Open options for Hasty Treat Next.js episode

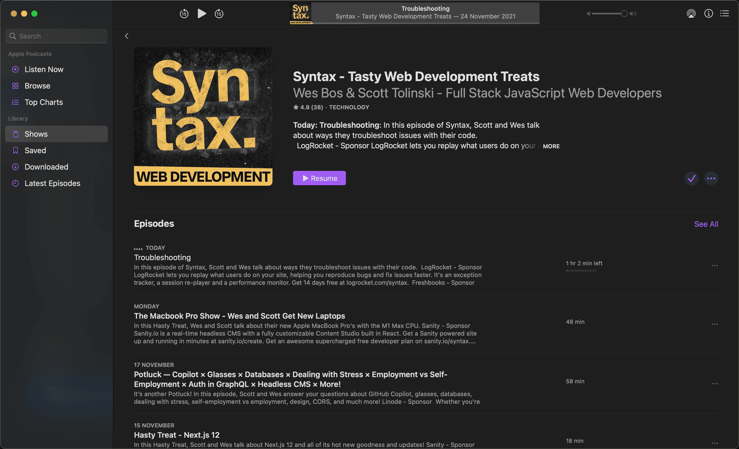pyautogui.click(x=715, y=443)
